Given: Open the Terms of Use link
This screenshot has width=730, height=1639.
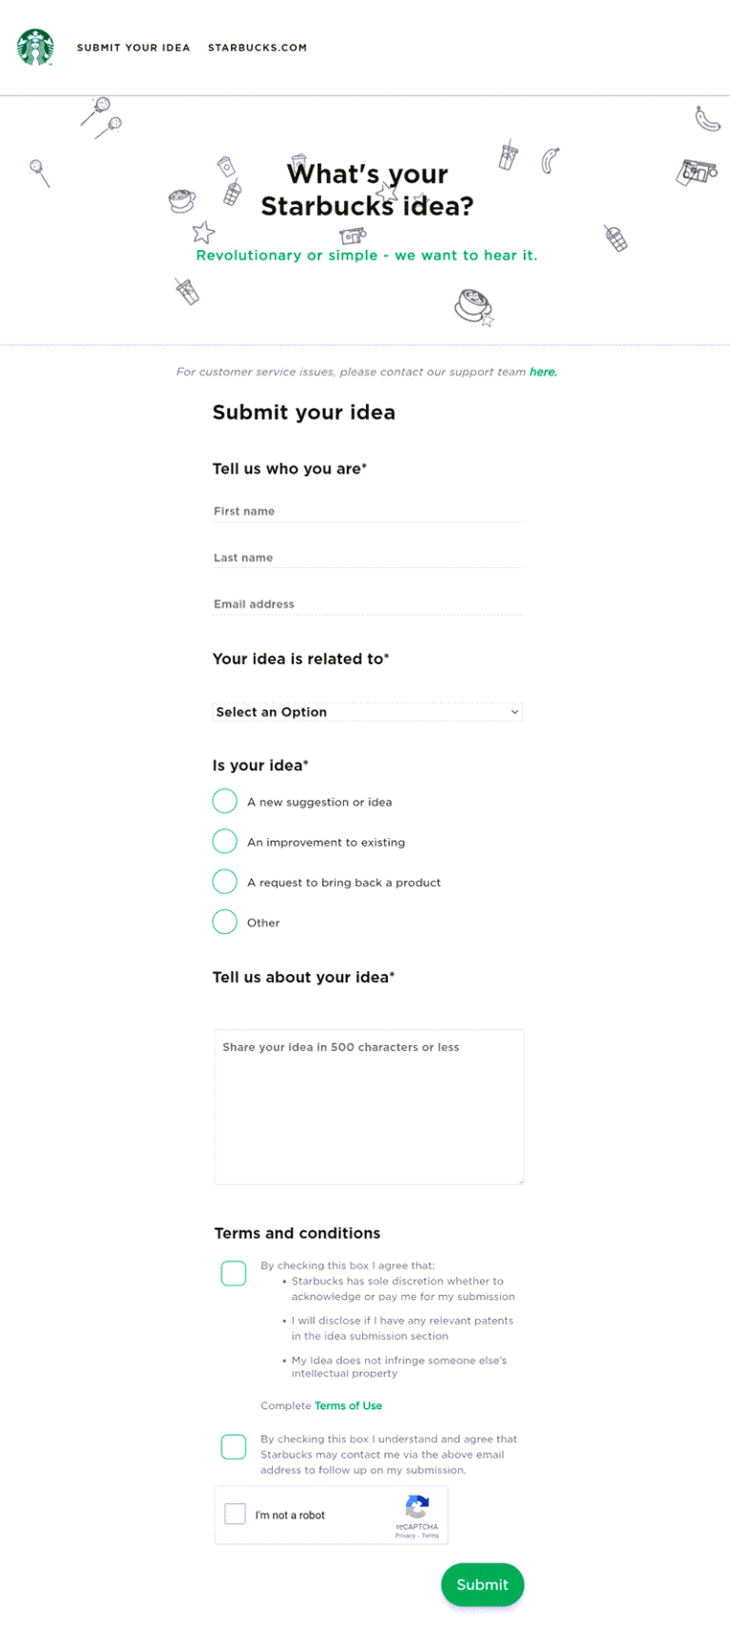Looking at the screenshot, I should click(348, 1405).
